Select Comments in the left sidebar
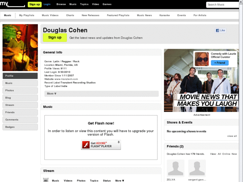 20,120
